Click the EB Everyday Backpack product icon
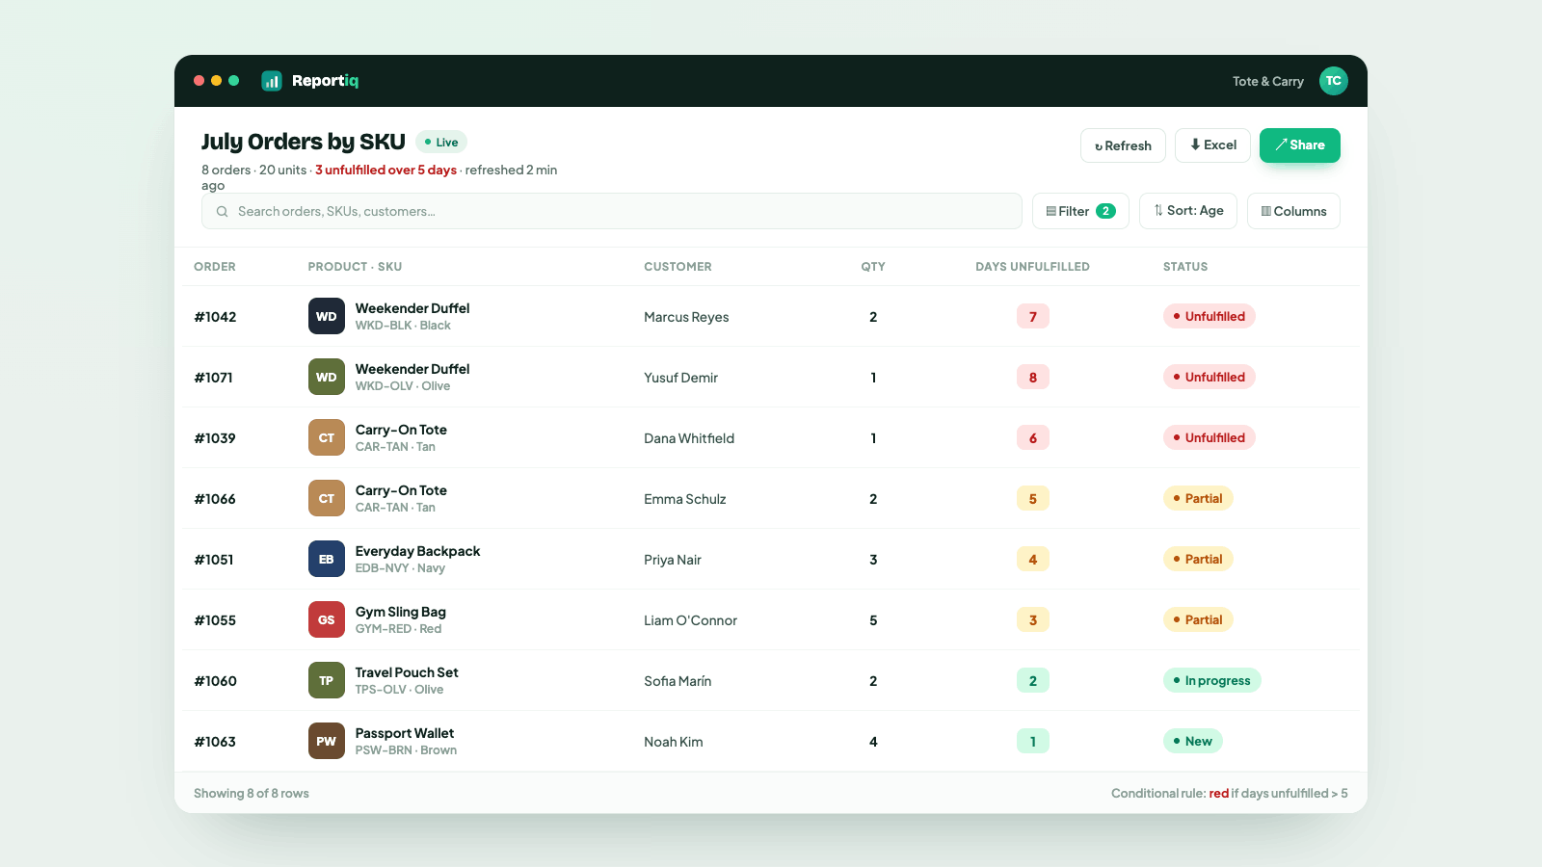Image resolution: width=1542 pixels, height=867 pixels. coord(327,559)
